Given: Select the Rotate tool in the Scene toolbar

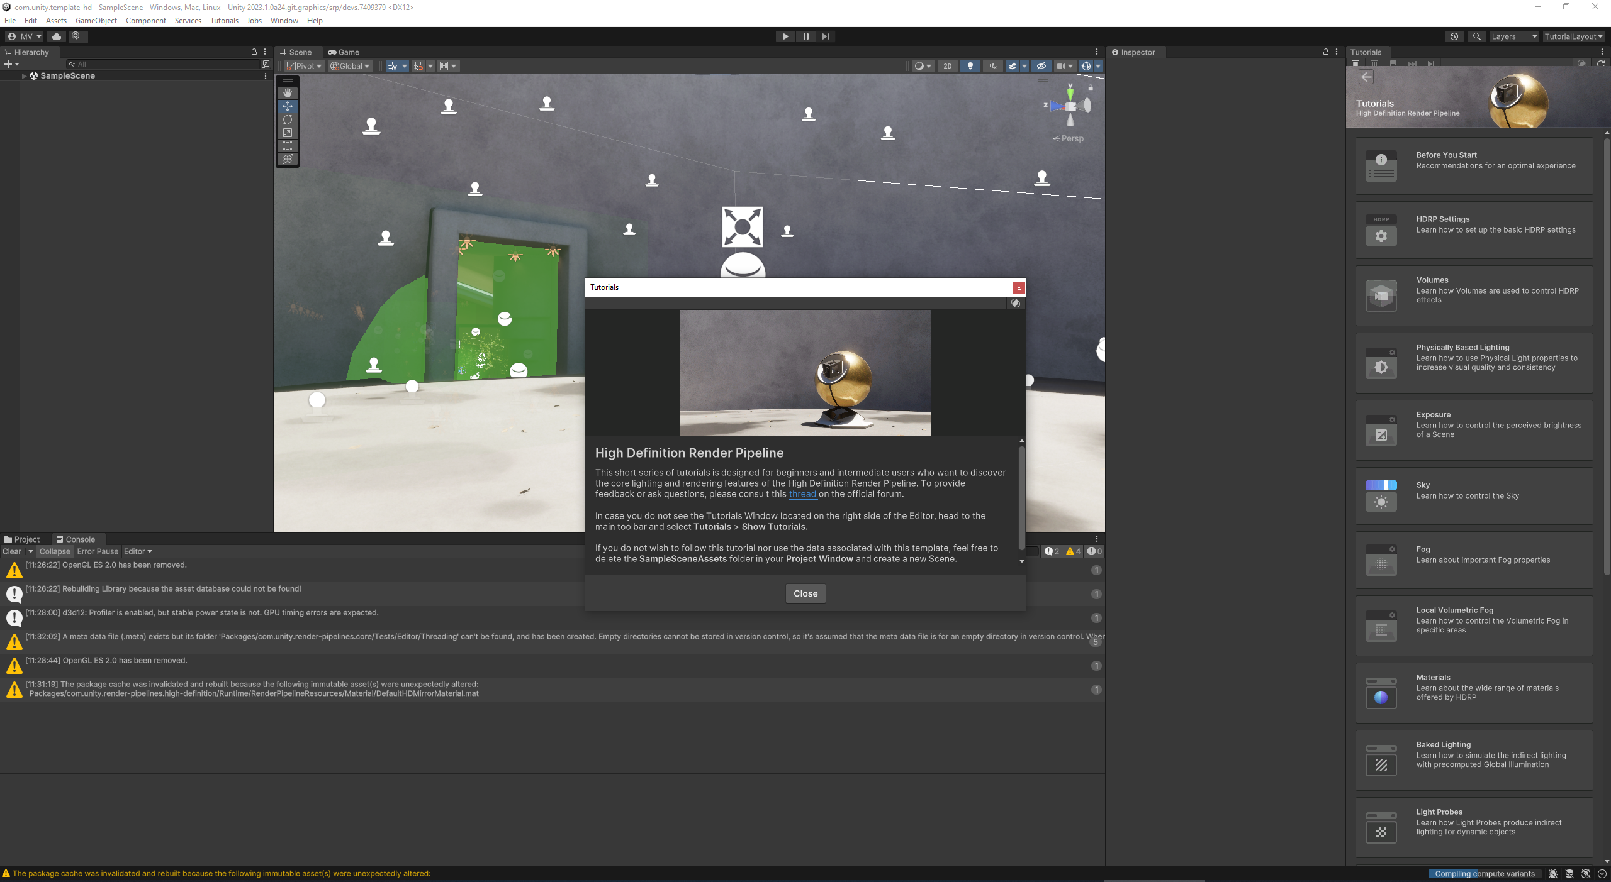Looking at the screenshot, I should (288, 119).
